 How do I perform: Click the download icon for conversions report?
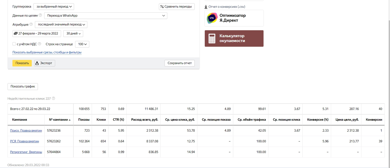[x=206, y=6]
